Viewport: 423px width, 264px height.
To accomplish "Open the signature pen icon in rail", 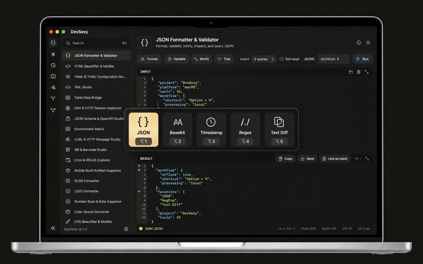I will click(x=53, y=87).
